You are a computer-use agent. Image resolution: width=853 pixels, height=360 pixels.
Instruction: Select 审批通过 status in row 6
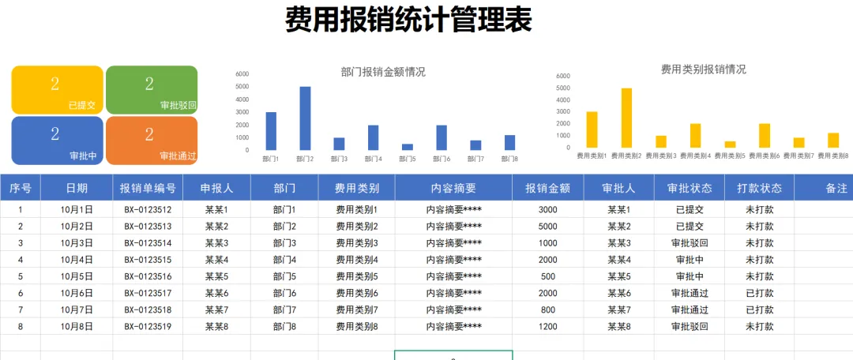click(x=690, y=293)
